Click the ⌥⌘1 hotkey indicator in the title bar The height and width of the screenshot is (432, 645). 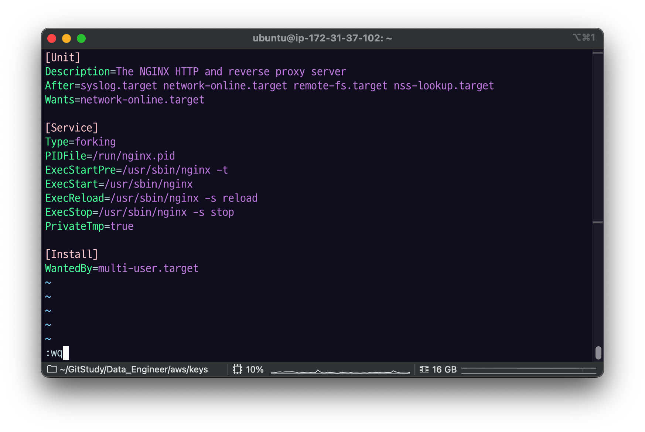[x=584, y=38]
